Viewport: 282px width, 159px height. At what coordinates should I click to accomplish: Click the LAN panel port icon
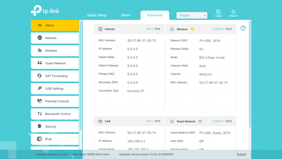point(100,121)
